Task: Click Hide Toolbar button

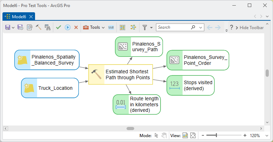Action: click(x=250, y=28)
